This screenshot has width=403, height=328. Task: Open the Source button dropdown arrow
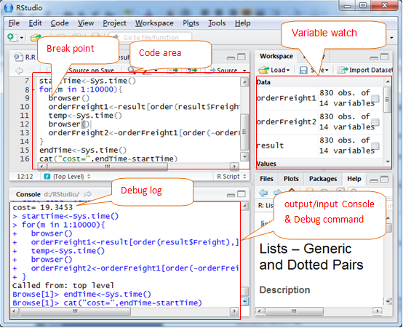pyautogui.click(x=244, y=71)
